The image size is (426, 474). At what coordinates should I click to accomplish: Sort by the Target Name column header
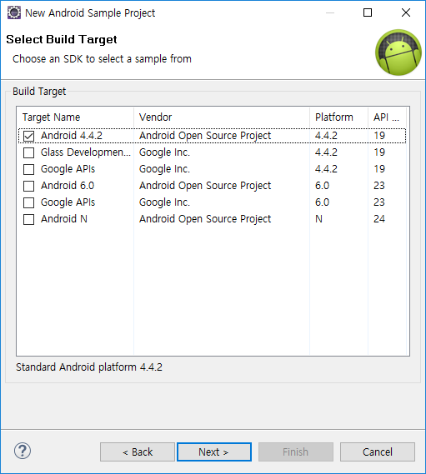tap(75, 117)
